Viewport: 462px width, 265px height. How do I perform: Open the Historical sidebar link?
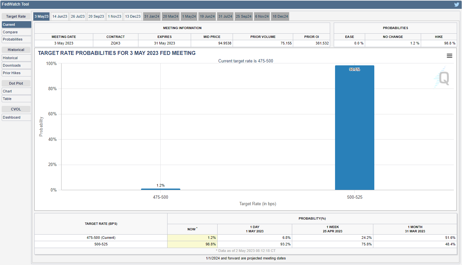16,58
